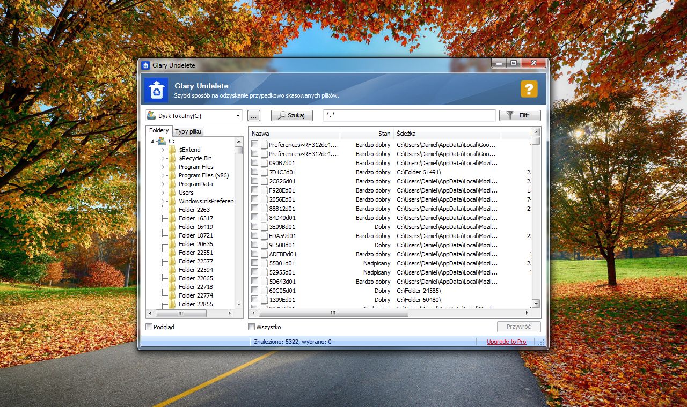Sort by the Stan column header
687x407 pixels.
point(367,134)
